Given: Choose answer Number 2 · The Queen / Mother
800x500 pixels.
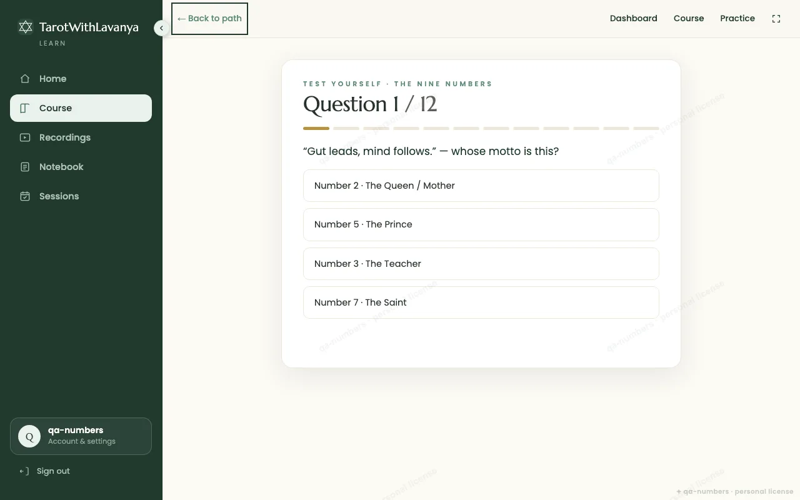Looking at the screenshot, I should pyautogui.click(x=481, y=186).
